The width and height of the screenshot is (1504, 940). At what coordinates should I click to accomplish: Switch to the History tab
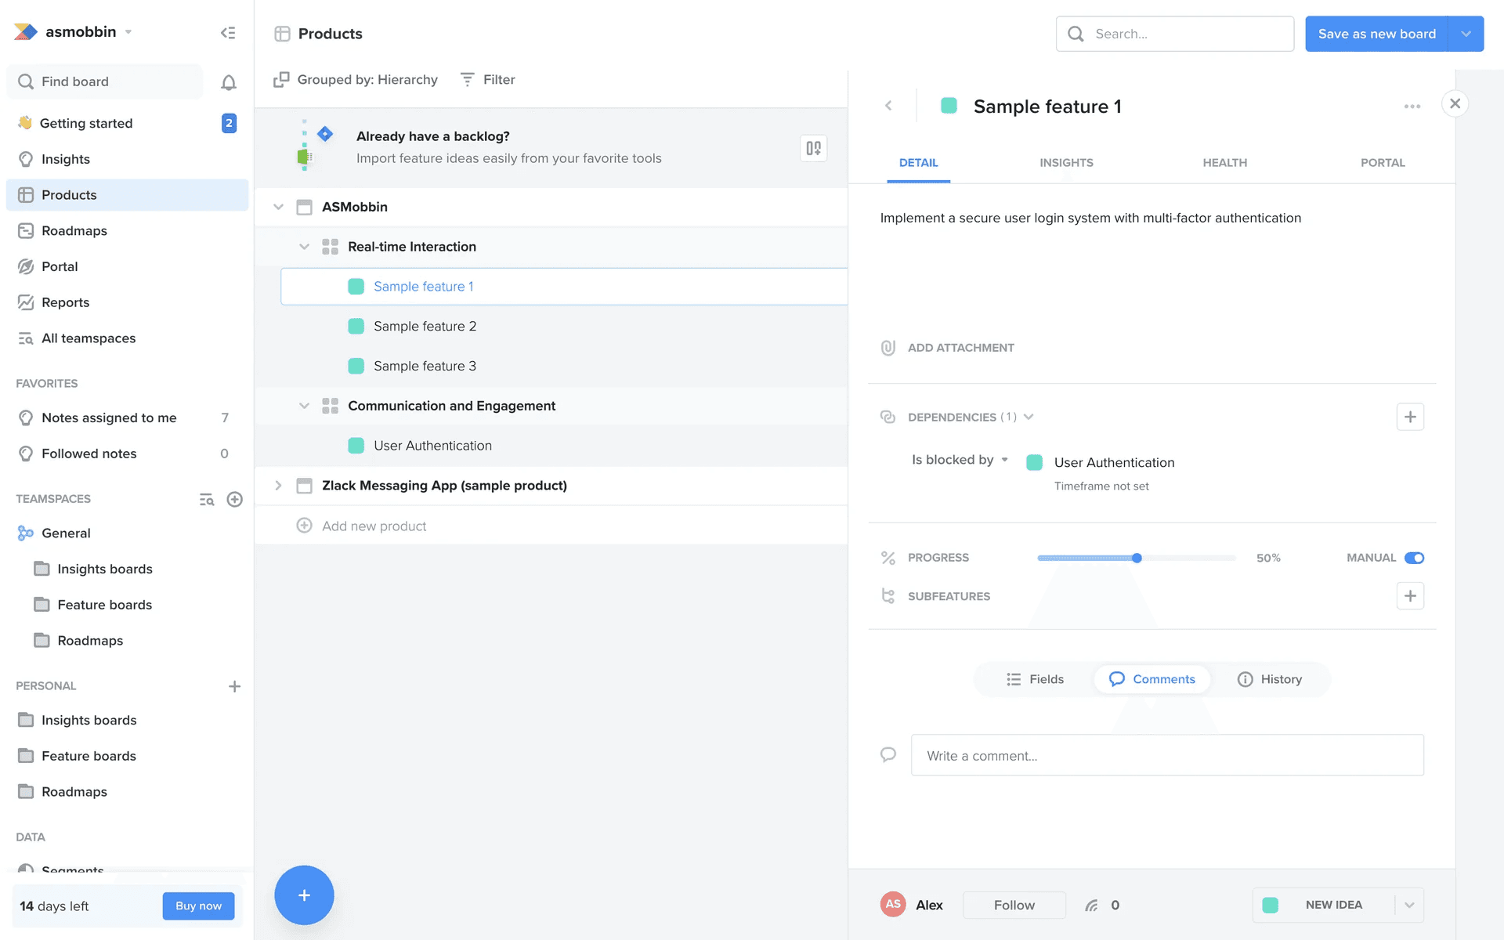1270,679
